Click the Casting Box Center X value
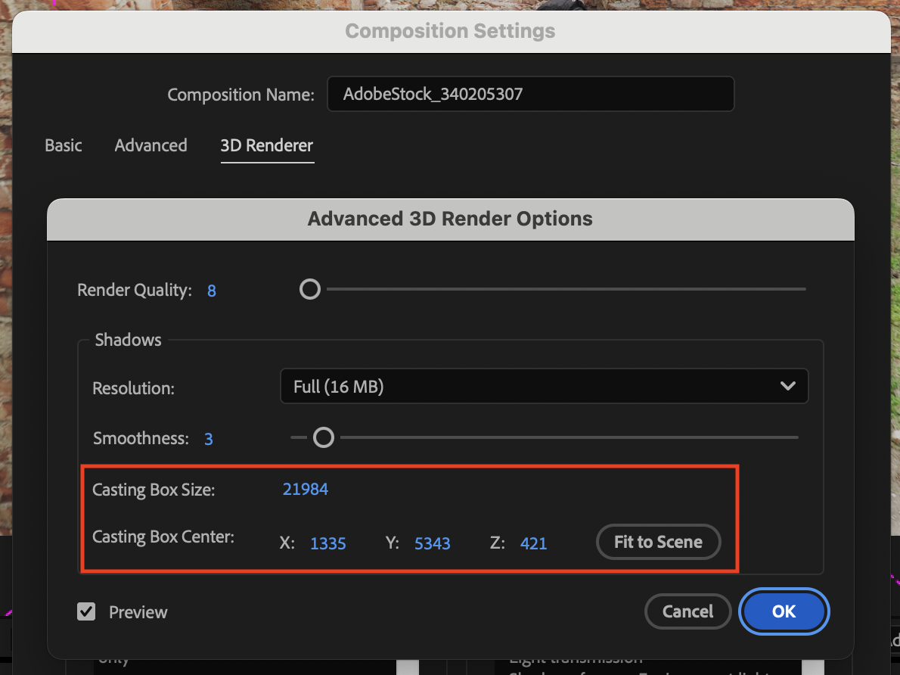Screen dimensions: 900x675 [x=328, y=543]
